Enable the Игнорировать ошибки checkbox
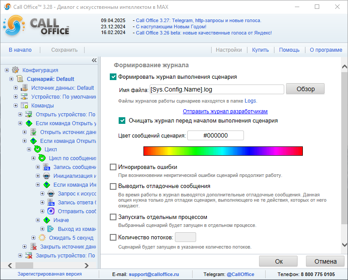Image resolution: width=348 pixels, height=280 pixels. coord(113,167)
